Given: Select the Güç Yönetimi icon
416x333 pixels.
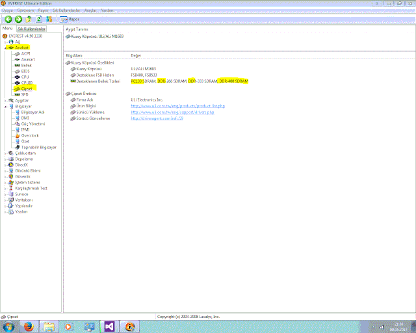Looking at the screenshot, I should pyautogui.click(x=18, y=124).
